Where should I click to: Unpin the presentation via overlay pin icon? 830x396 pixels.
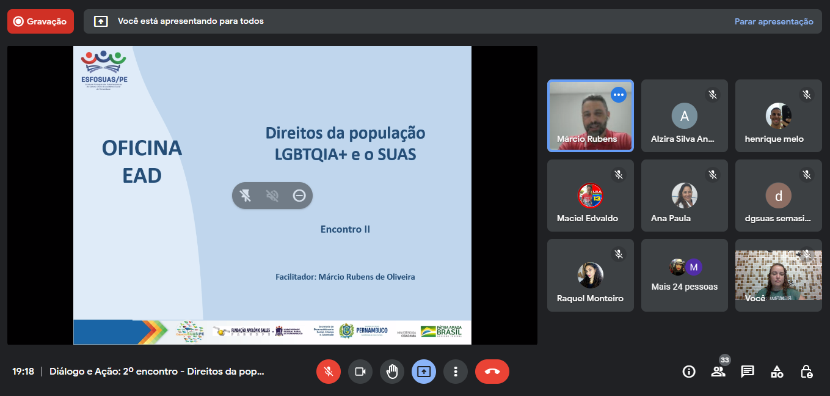pos(246,196)
